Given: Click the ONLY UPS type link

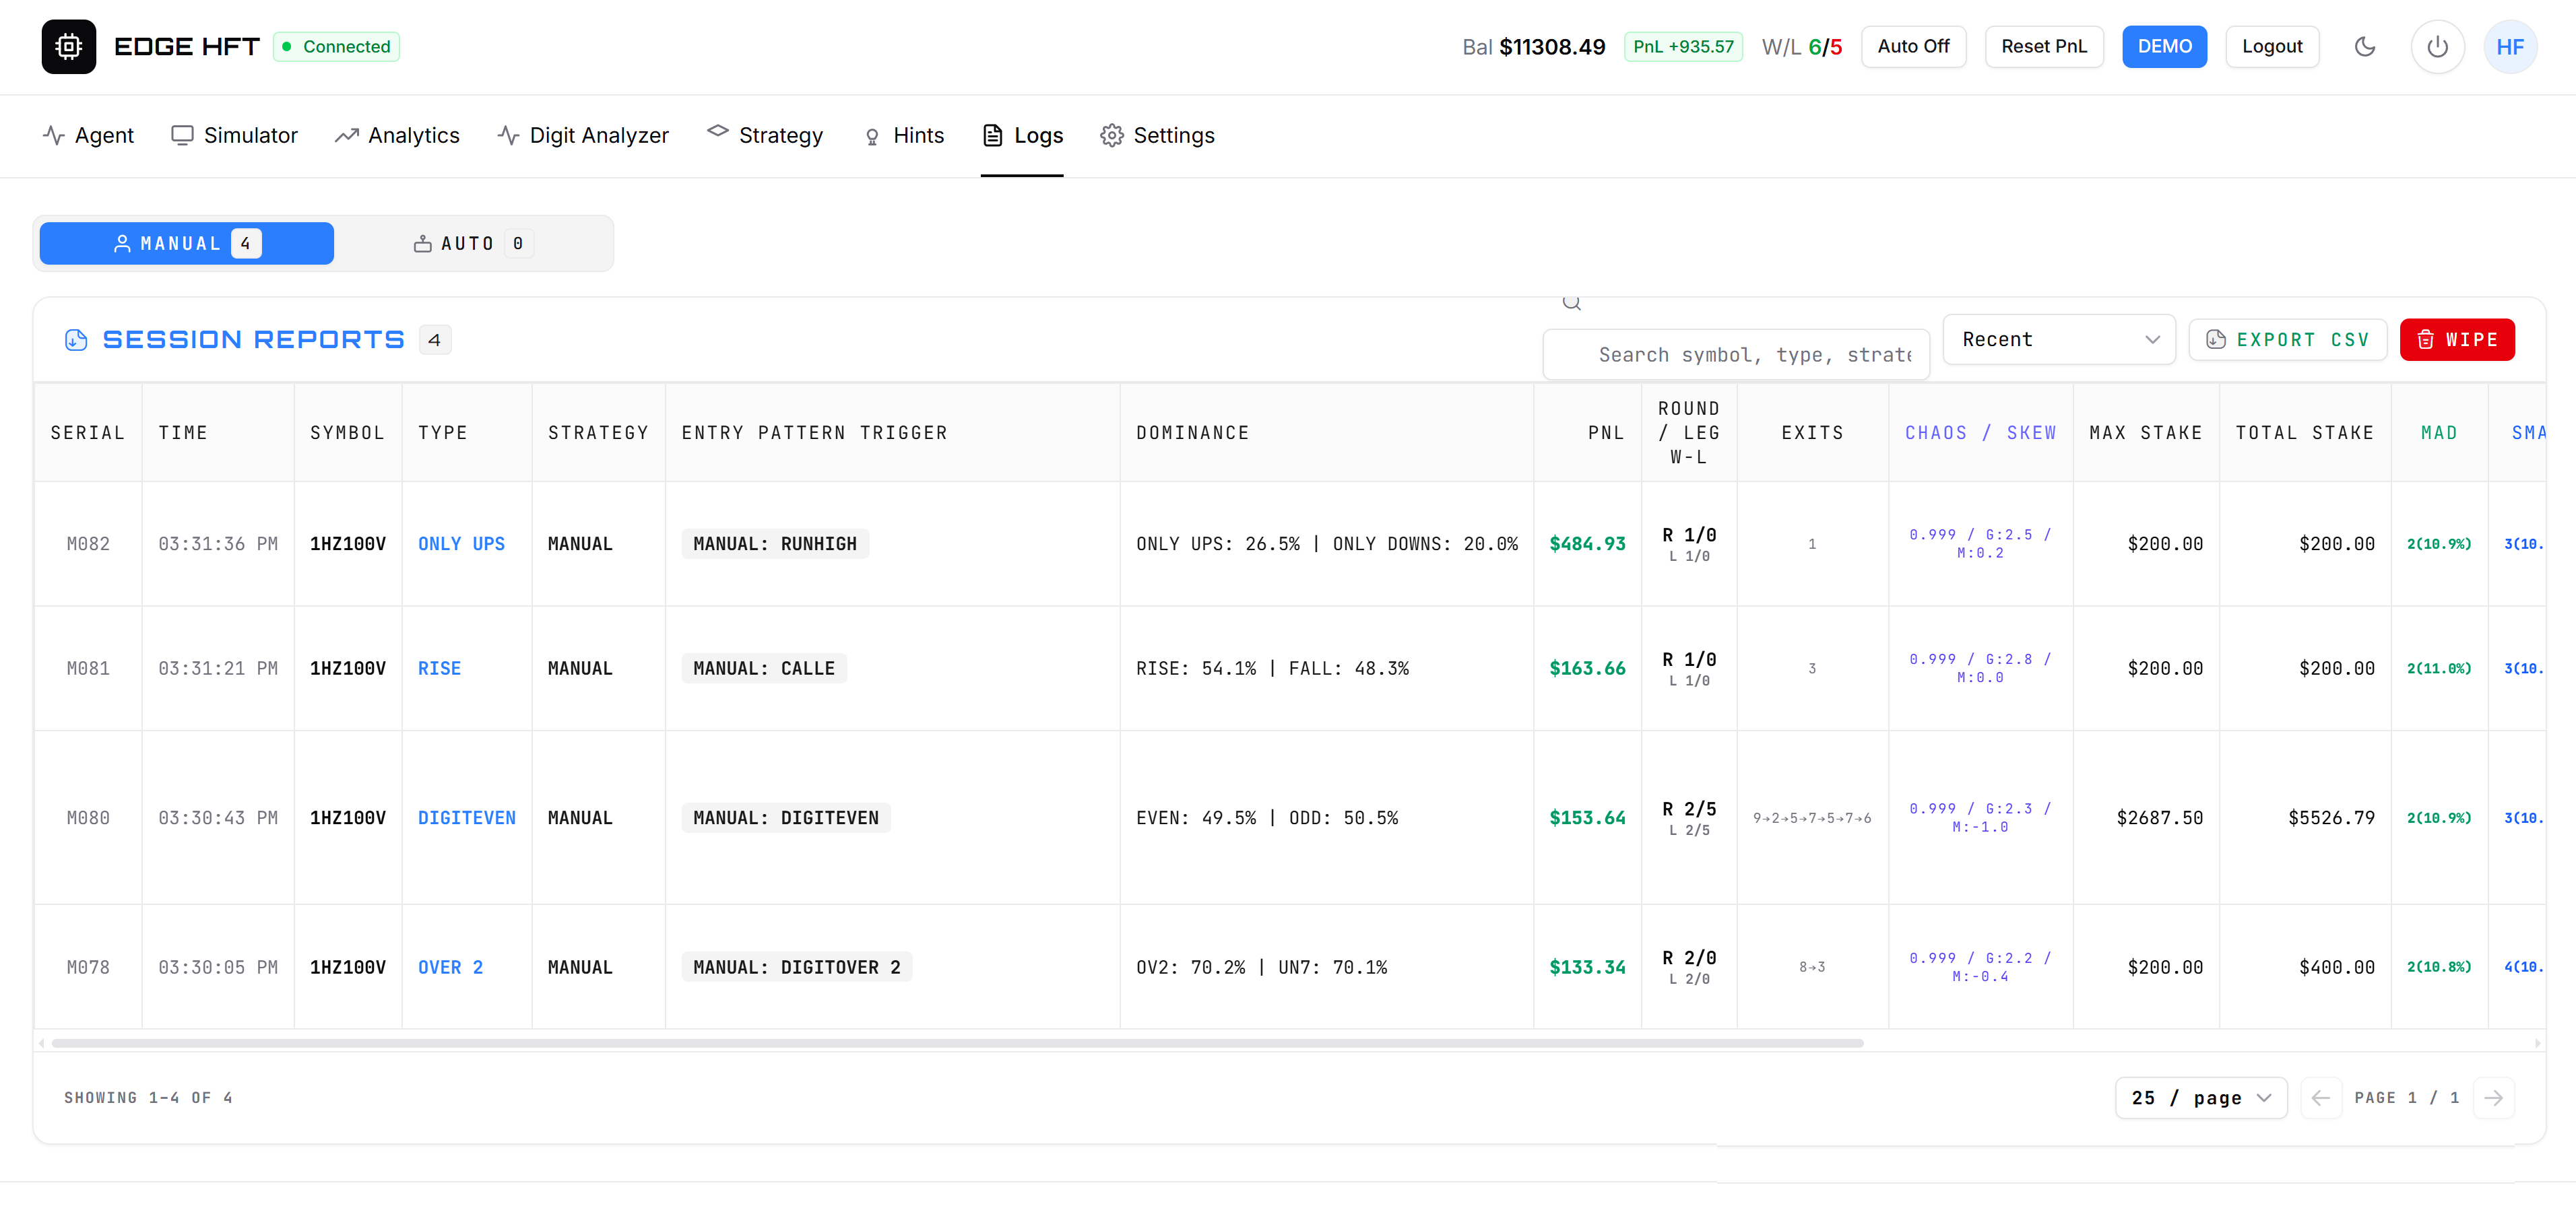Looking at the screenshot, I should click(461, 545).
